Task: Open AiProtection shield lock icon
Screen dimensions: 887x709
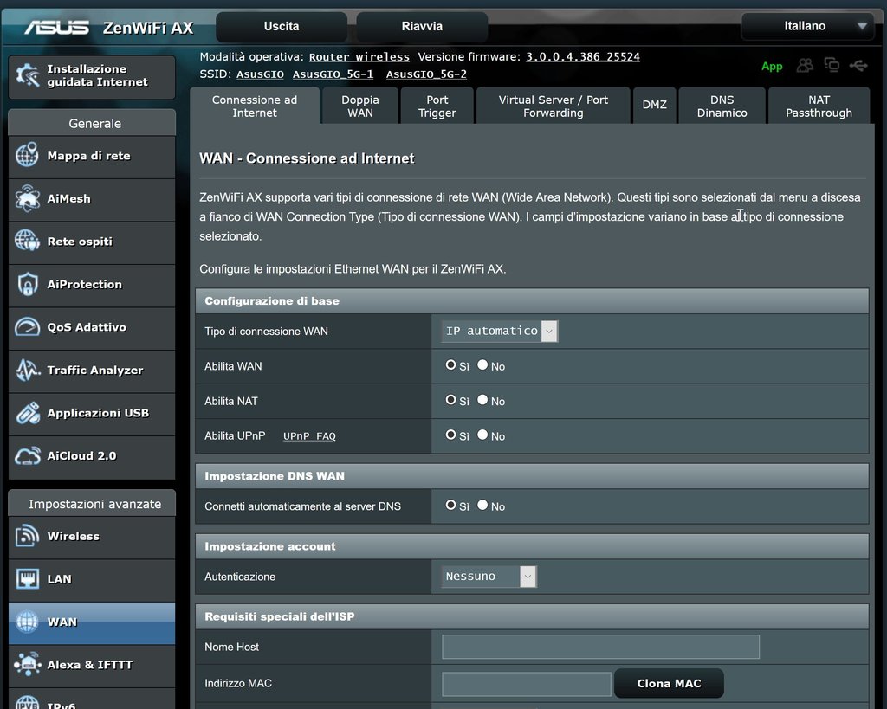Action: point(28,285)
